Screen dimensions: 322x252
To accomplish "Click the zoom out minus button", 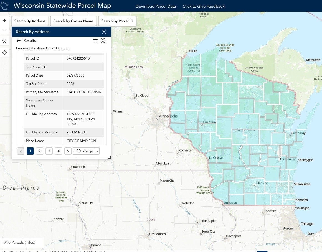I will 4,29.
